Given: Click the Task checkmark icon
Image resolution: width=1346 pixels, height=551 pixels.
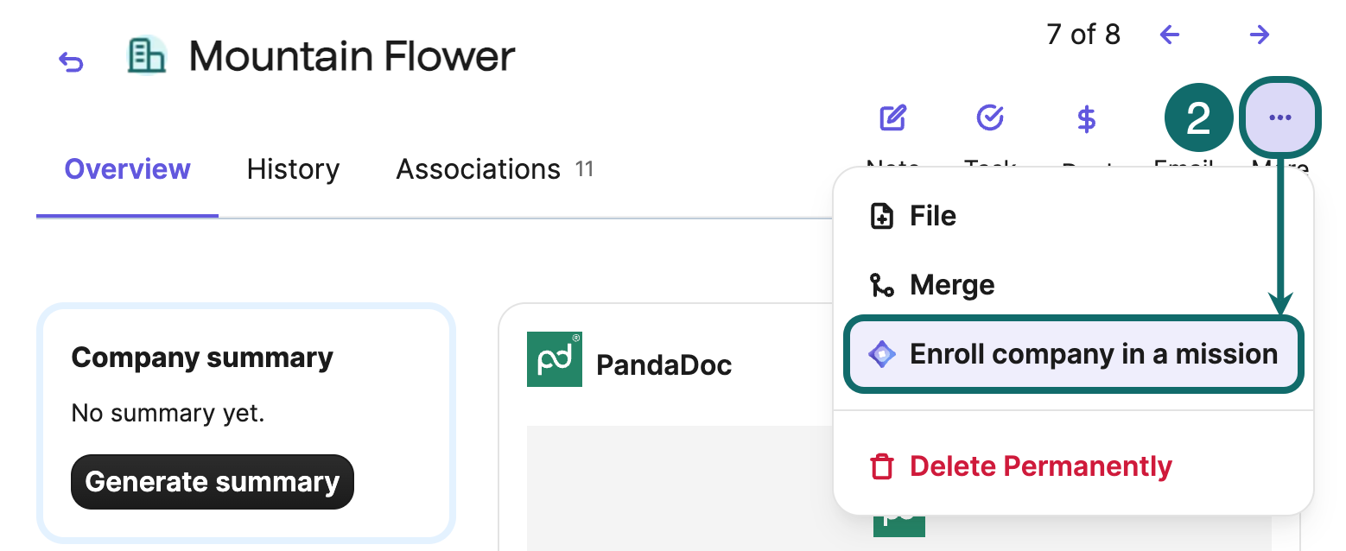Looking at the screenshot, I should (989, 117).
